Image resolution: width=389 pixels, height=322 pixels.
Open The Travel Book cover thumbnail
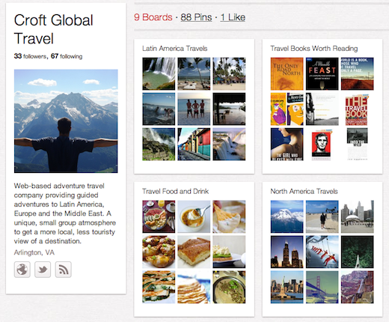(x=356, y=109)
